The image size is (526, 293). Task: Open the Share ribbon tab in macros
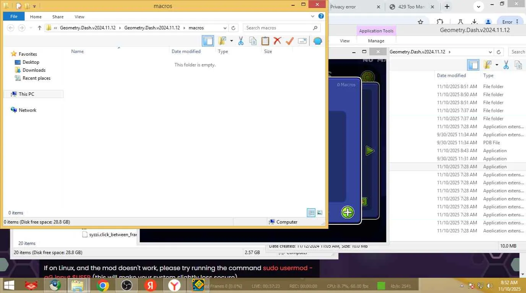tap(58, 17)
